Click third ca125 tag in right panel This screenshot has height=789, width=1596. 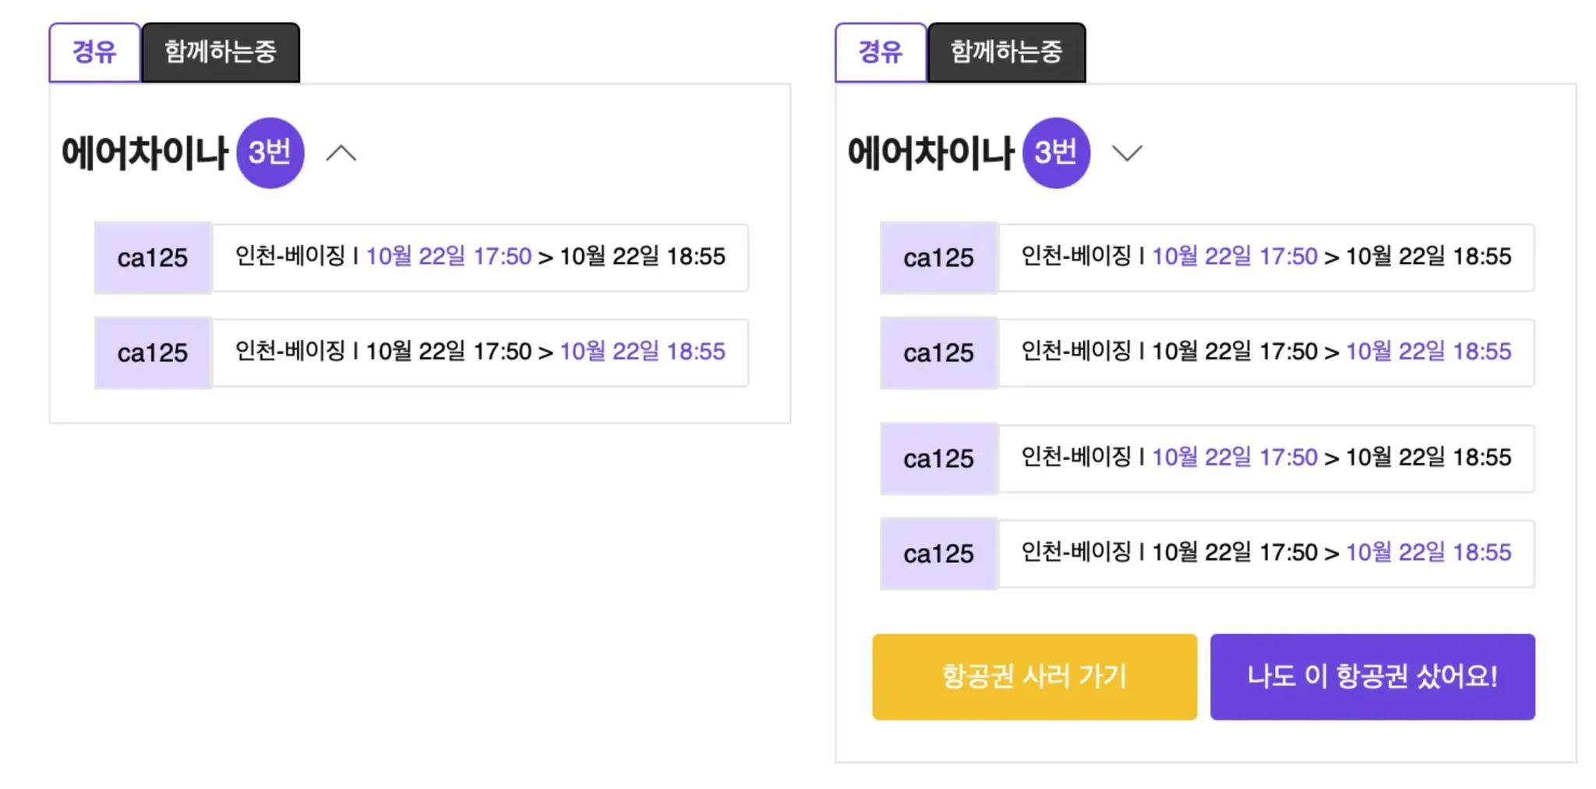tap(938, 459)
